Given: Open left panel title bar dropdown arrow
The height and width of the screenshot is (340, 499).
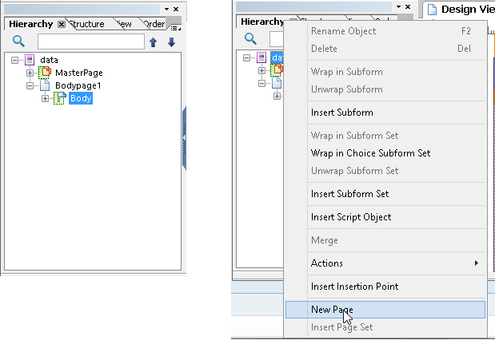Looking at the screenshot, I should tap(166, 10).
